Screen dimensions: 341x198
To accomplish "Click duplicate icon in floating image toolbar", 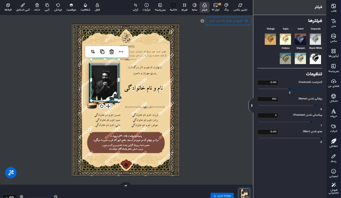I will pos(102,52).
